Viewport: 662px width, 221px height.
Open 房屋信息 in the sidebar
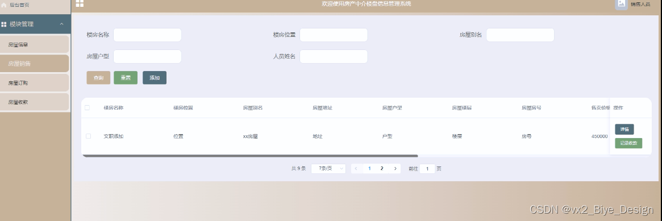34,44
